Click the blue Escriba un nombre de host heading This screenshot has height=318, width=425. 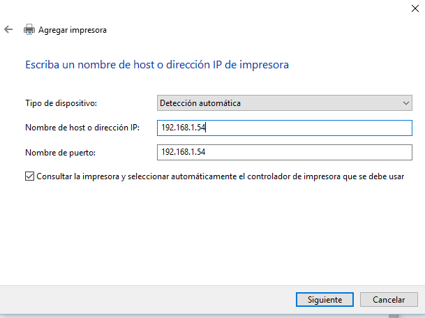pyautogui.click(x=157, y=65)
